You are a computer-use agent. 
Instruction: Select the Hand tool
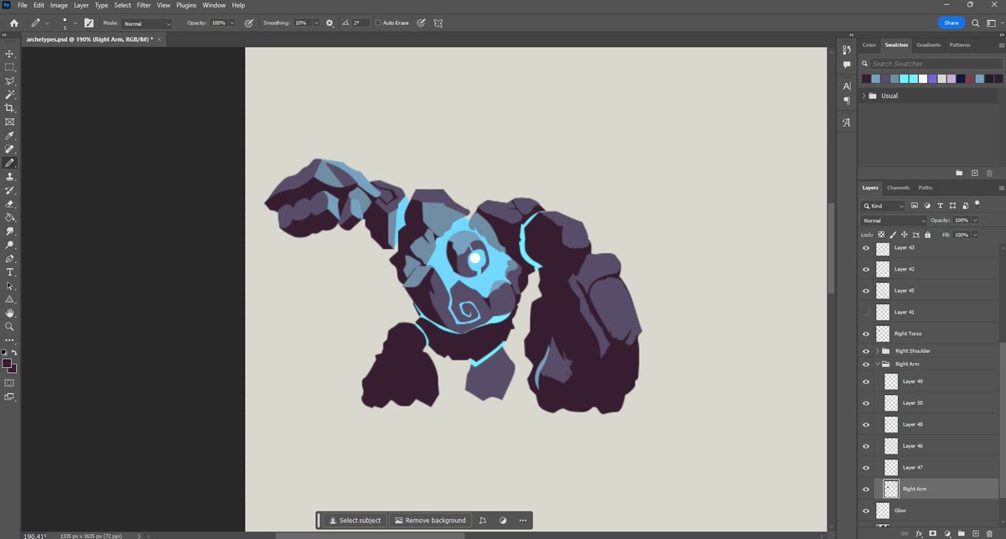(10, 314)
